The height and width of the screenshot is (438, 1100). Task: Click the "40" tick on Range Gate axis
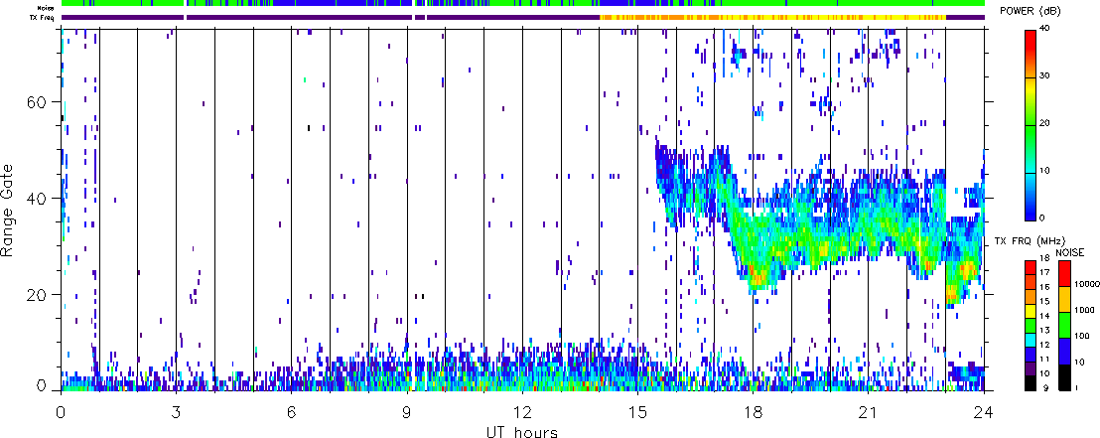pos(37,198)
